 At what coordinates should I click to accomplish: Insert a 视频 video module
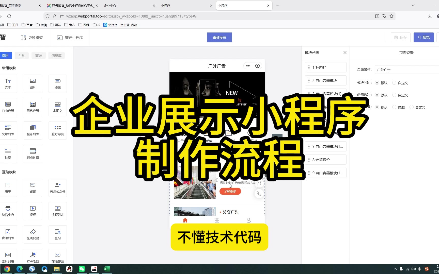point(33,211)
